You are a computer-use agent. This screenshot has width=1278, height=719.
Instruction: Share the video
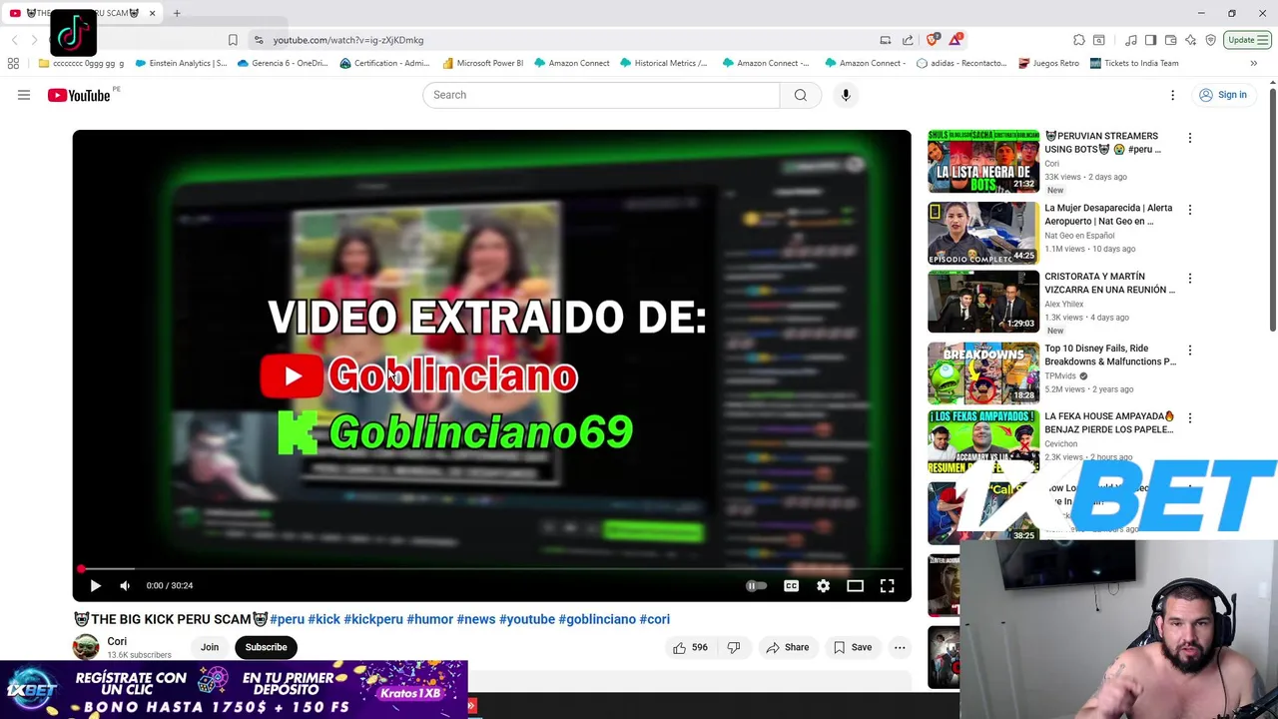coord(787,647)
